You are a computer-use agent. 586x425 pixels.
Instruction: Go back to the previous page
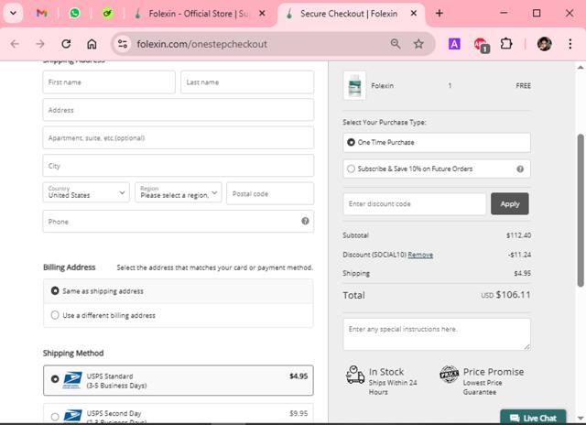click(15, 44)
